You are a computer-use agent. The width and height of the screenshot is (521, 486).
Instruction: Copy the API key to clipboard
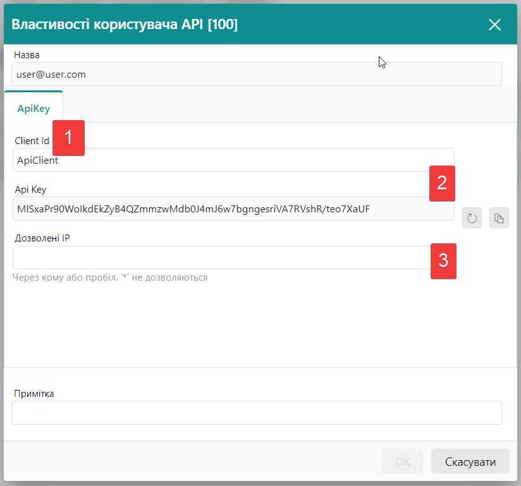pos(499,218)
